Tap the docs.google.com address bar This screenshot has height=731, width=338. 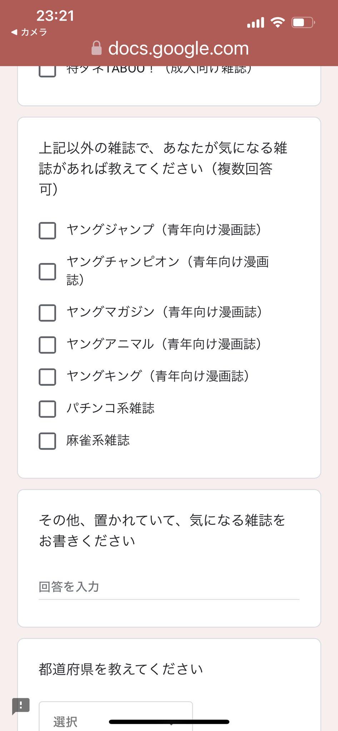178,48
